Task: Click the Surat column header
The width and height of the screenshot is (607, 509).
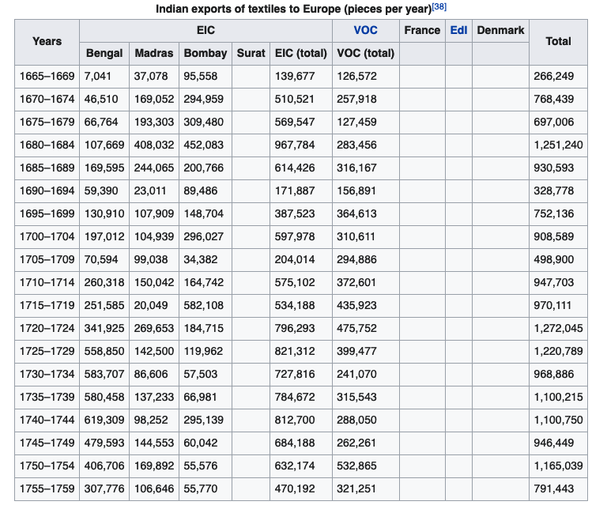Action: (251, 53)
